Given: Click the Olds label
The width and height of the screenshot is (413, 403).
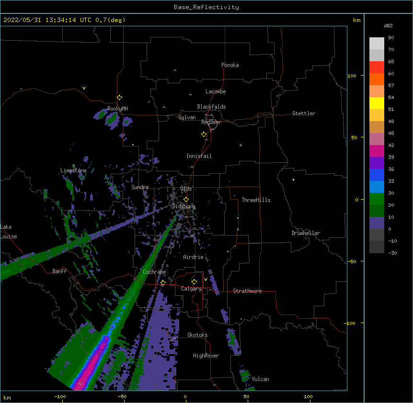Looking at the screenshot, I should (186, 189).
